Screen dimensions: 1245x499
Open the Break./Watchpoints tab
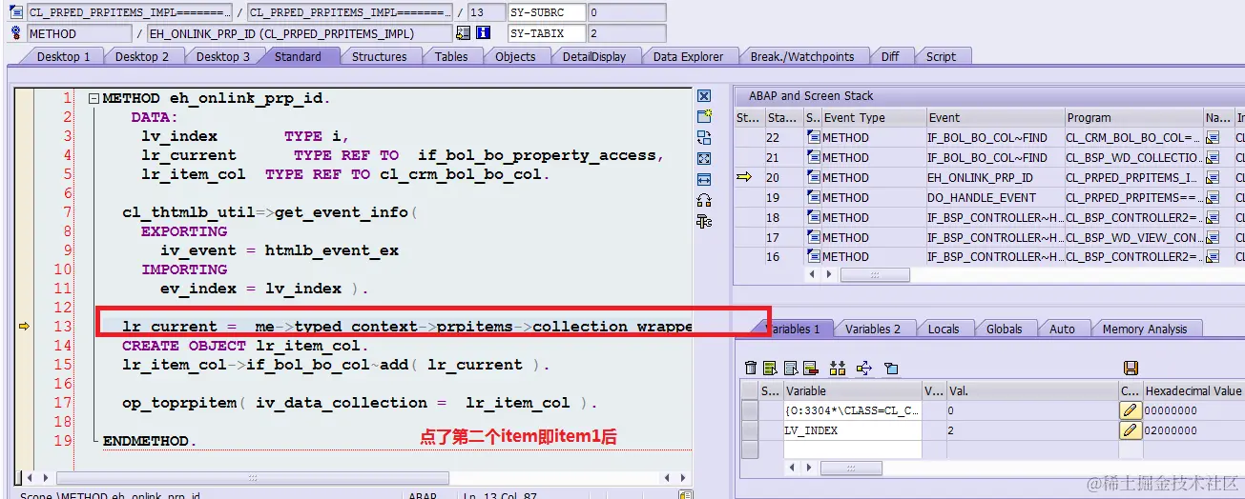tap(802, 56)
